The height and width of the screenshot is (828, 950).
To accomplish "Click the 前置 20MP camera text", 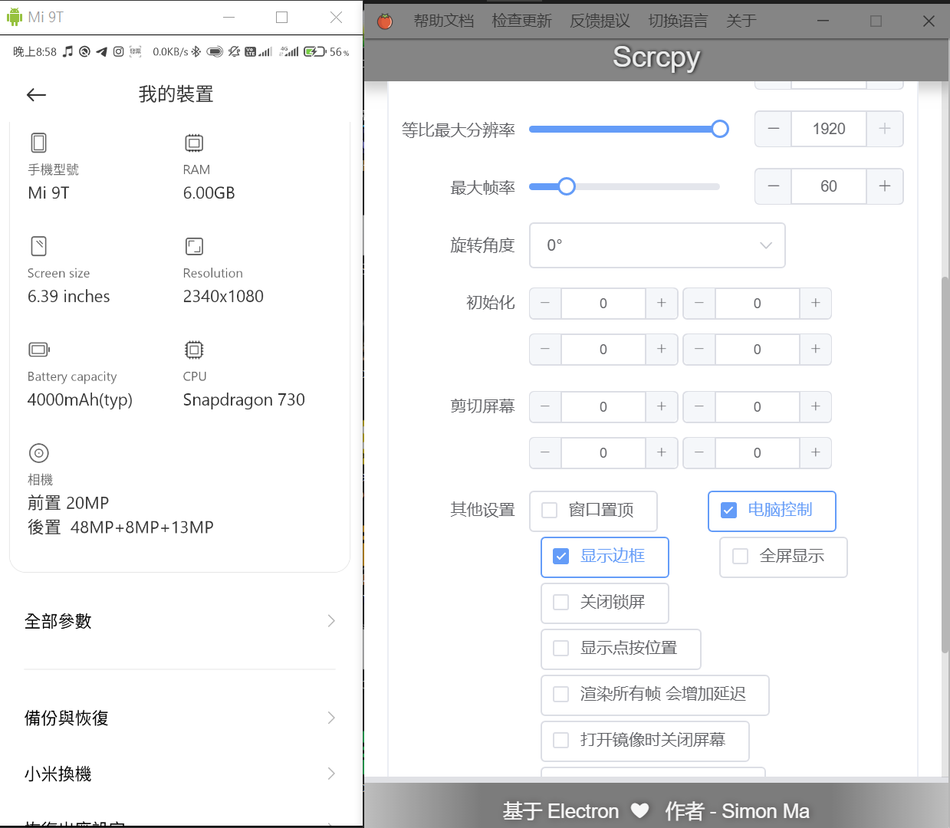I will tap(68, 503).
